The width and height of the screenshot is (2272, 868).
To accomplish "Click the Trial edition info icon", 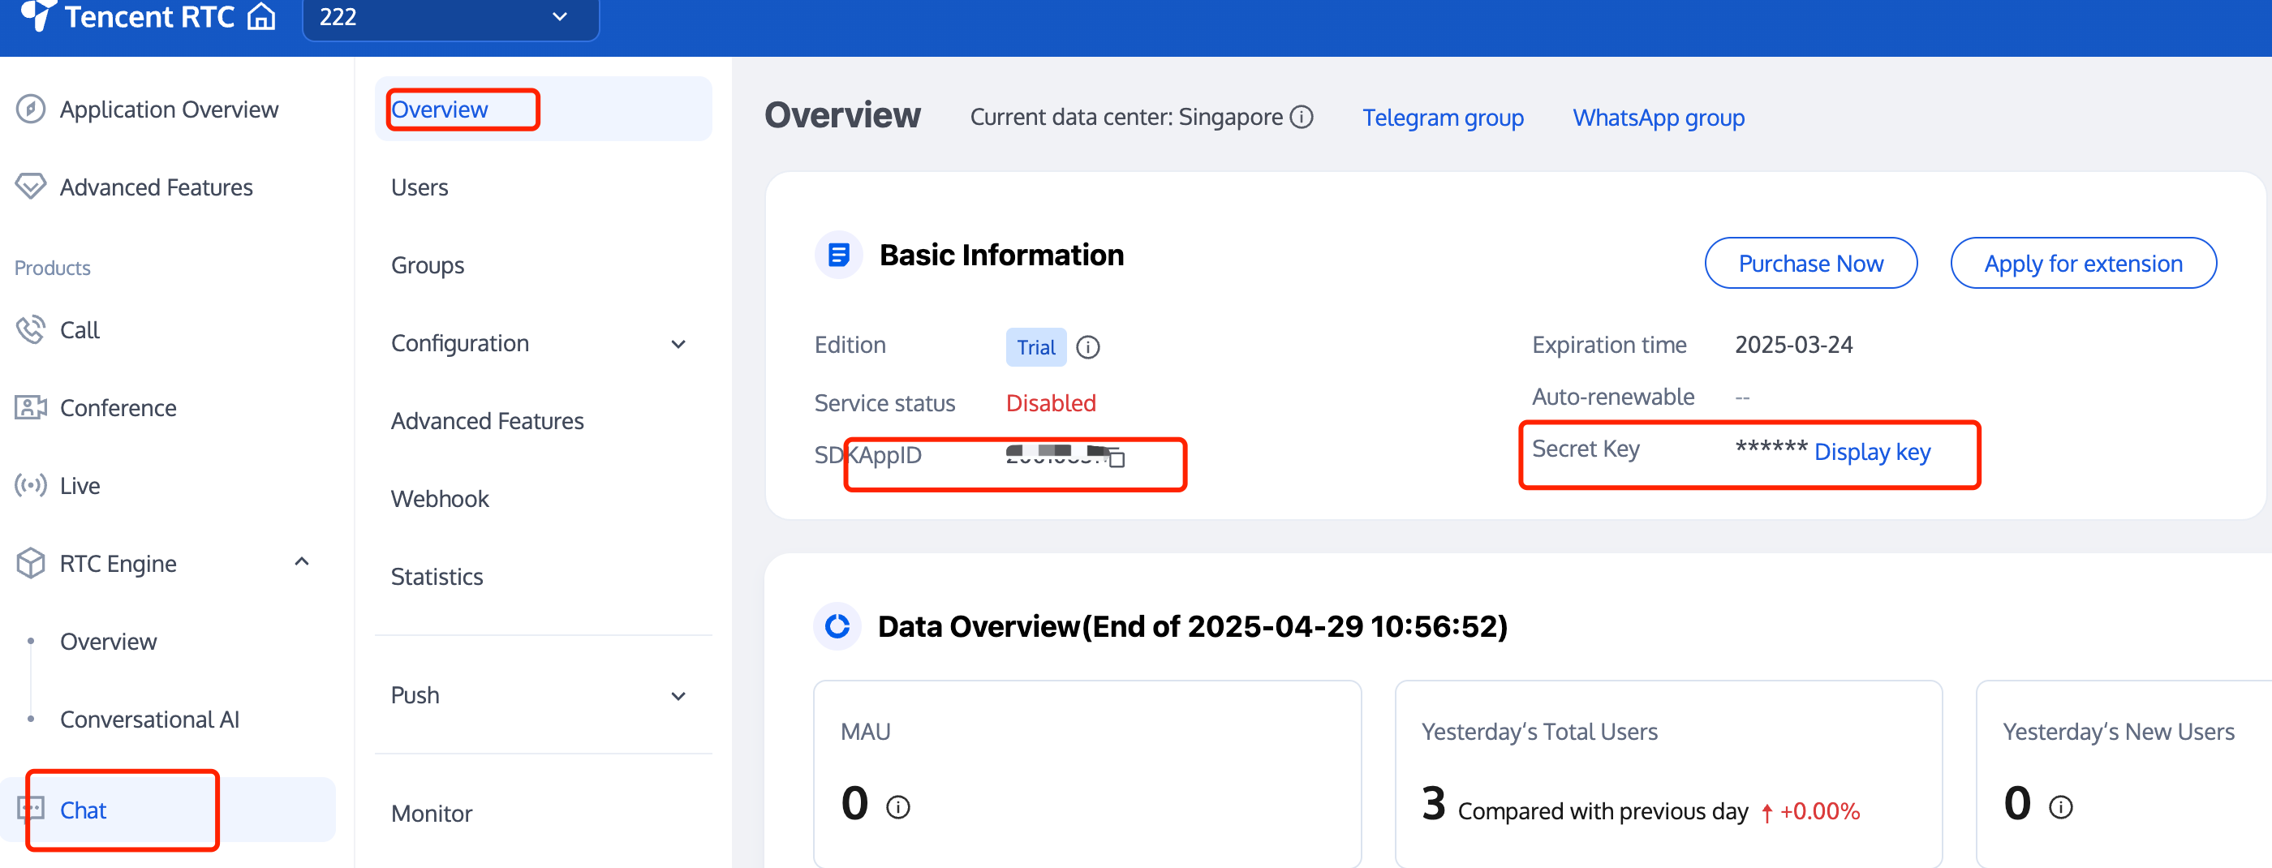I will 1087,346.
